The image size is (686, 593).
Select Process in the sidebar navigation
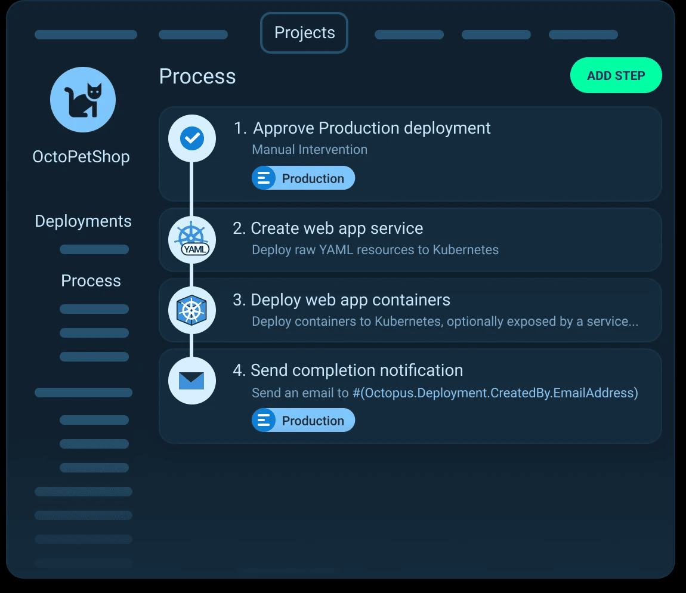click(91, 281)
